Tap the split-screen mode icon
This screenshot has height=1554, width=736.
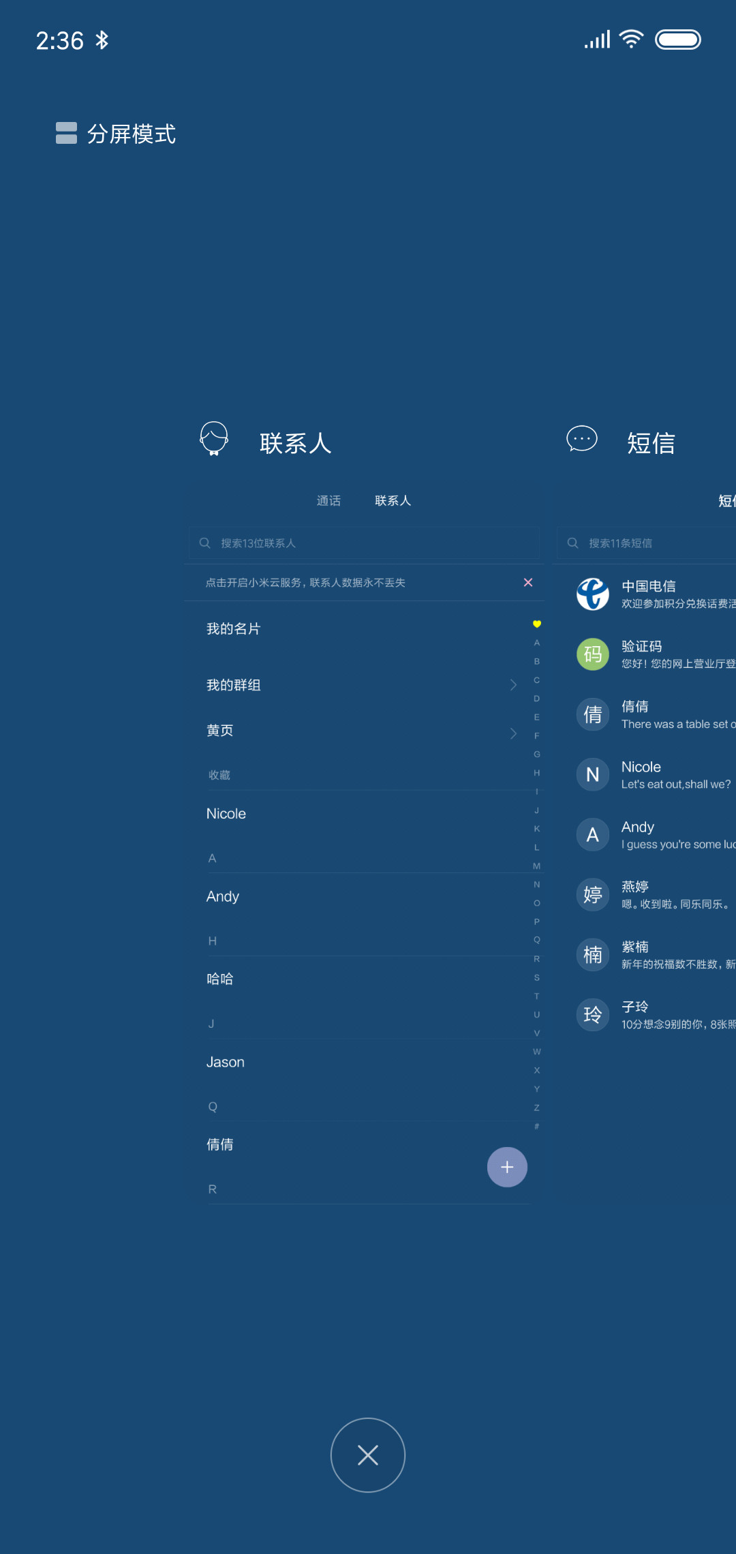pos(66,133)
